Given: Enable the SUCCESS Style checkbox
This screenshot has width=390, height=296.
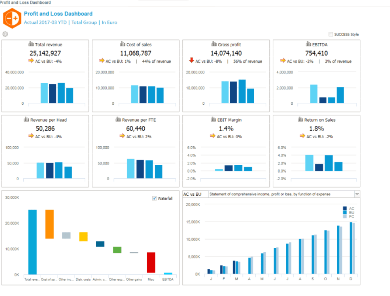Looking at the screenshot, I should pyautogui.click(x=331, y=34).
